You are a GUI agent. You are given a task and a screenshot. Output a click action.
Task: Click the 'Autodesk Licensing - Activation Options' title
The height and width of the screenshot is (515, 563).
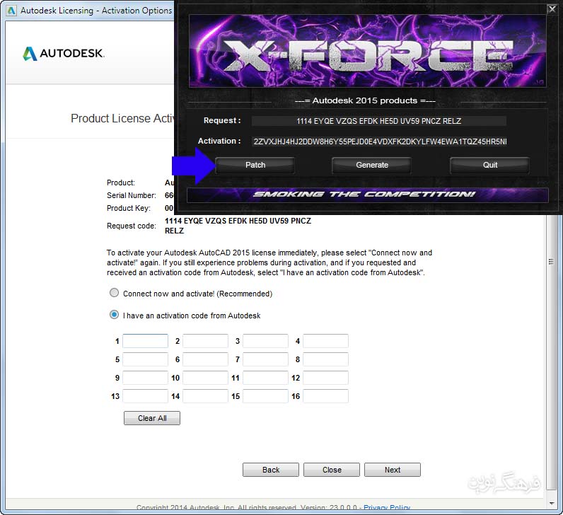tap(96, 11)
